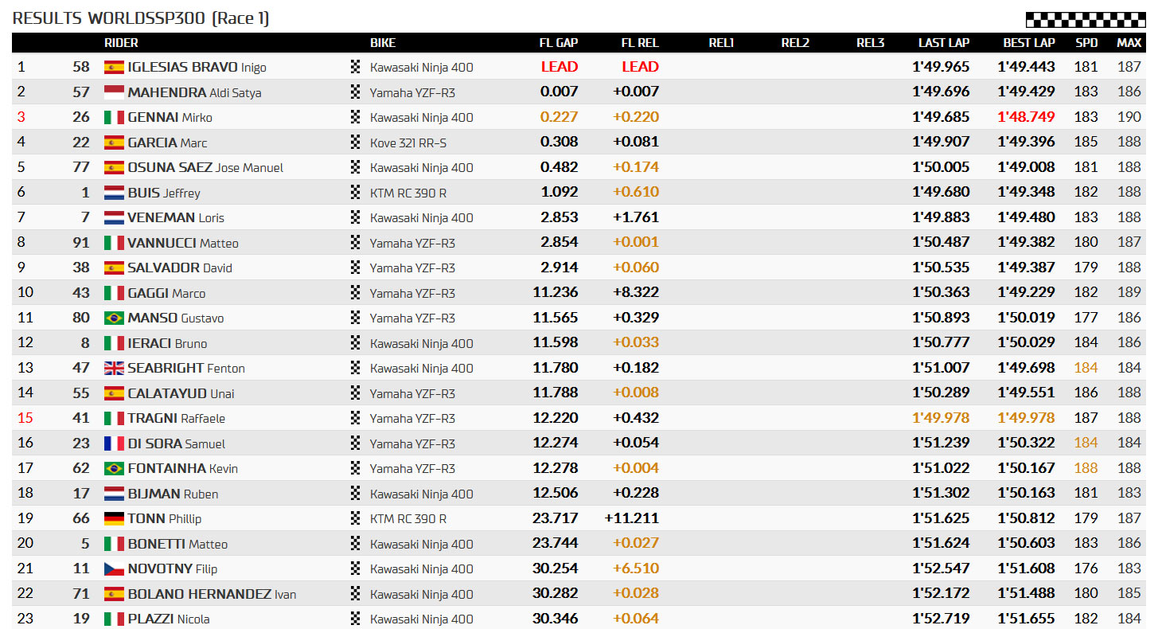Click the checkered flag icon in IERACI Bruno row
This screenshot has width=1162, height=629.
[356, 343]
